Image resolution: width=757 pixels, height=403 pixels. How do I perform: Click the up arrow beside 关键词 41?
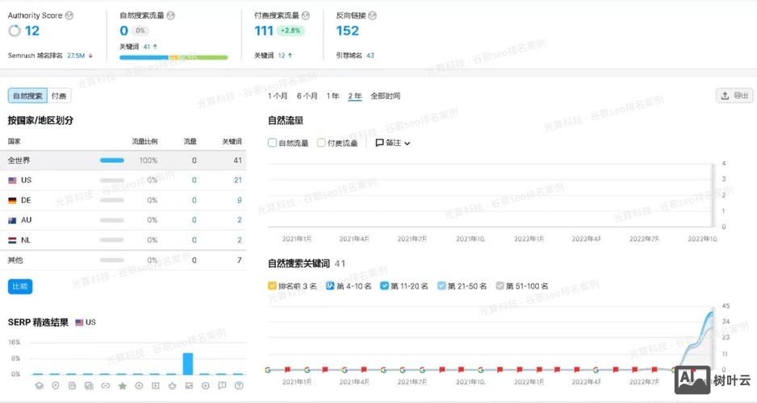pos(155,47)
